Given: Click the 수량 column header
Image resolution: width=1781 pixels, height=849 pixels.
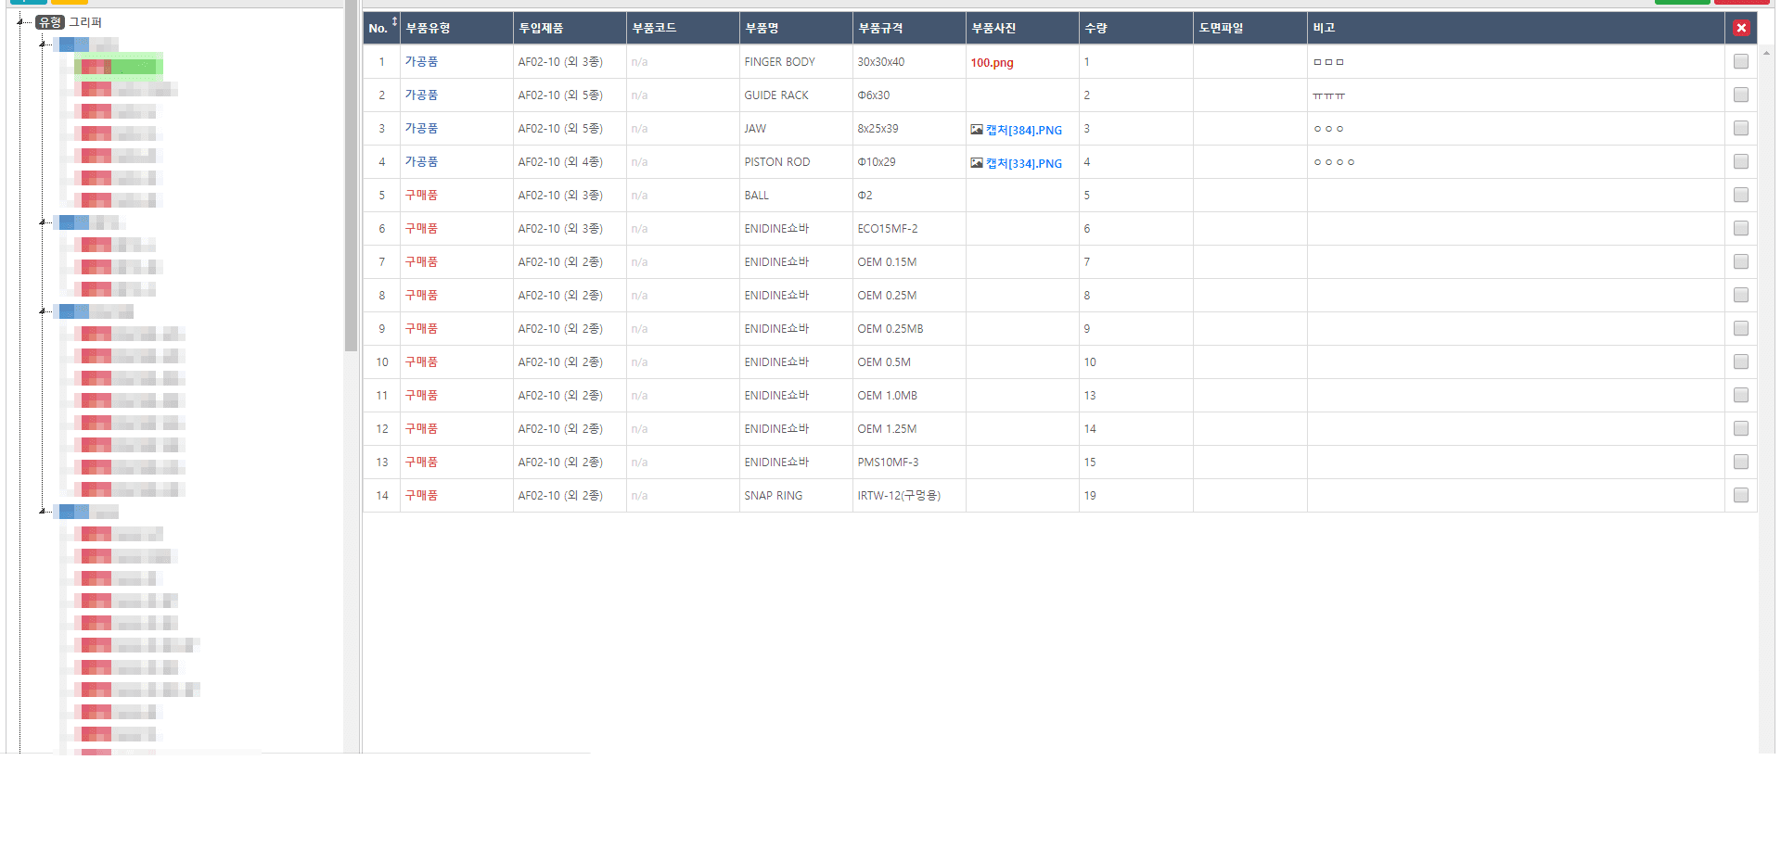Looking at the screenshot, I should point(1096,27).
